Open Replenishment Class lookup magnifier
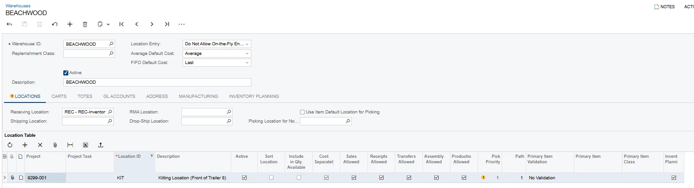This screenshot has height=188, width=694. pyautogui.click(x=111, y=54)
